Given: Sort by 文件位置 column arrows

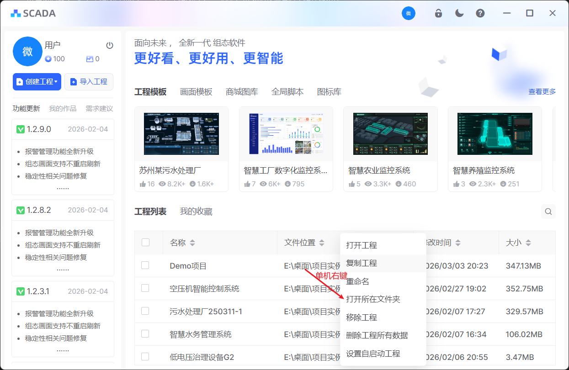Looking at the screenshot, I should [x=322, y=243].
